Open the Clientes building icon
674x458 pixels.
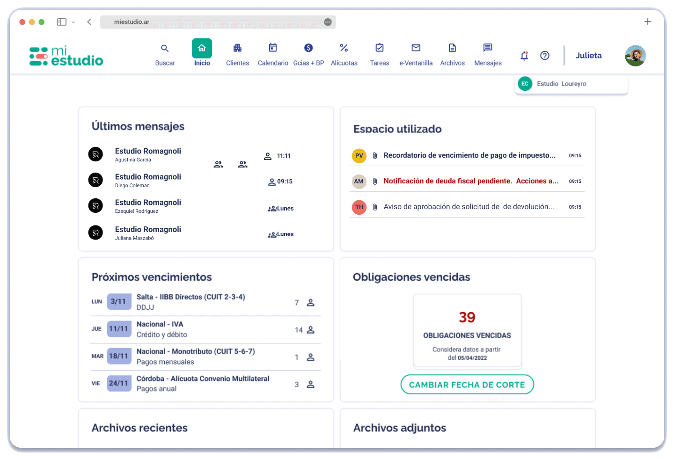pos(237,49)
